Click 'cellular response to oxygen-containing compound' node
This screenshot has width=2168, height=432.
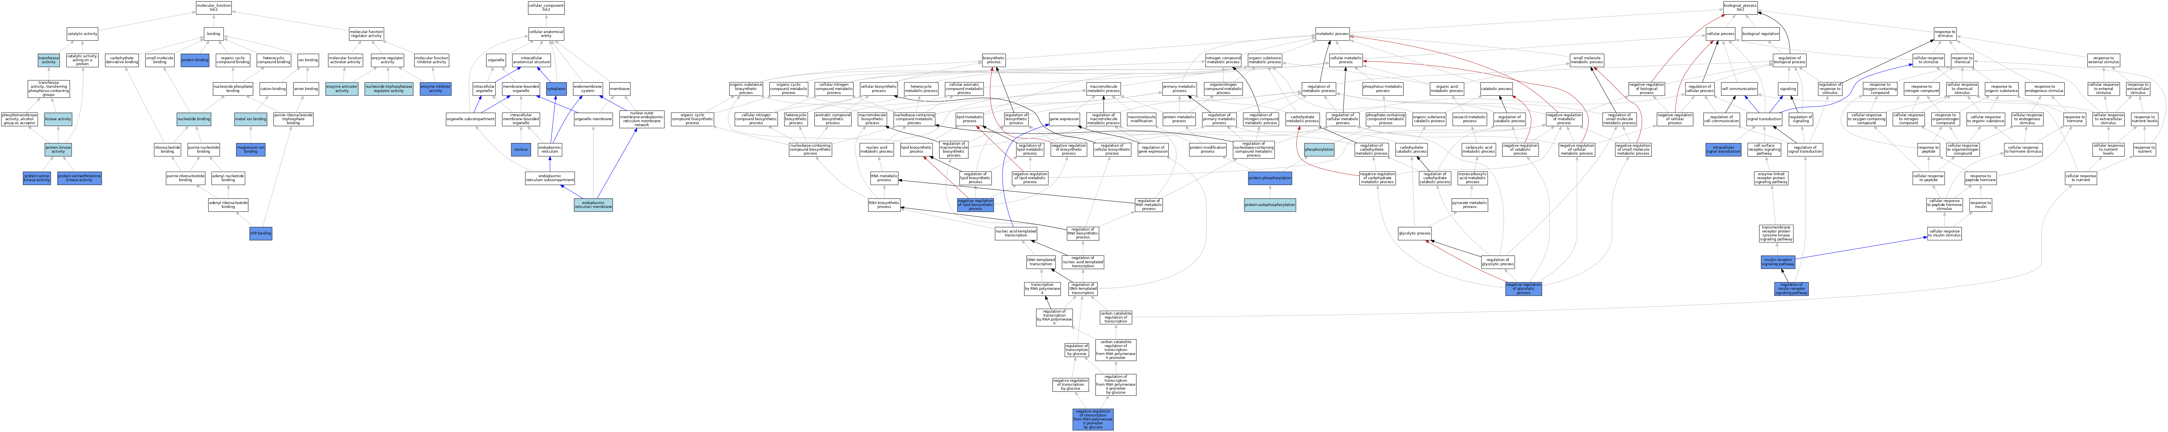point(1867,119)
